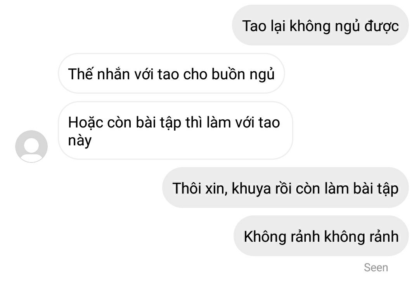419x281 pixels.
Task: Click the words 'buồn ngủ' in the incoming message
Action: tap(243, 74)
